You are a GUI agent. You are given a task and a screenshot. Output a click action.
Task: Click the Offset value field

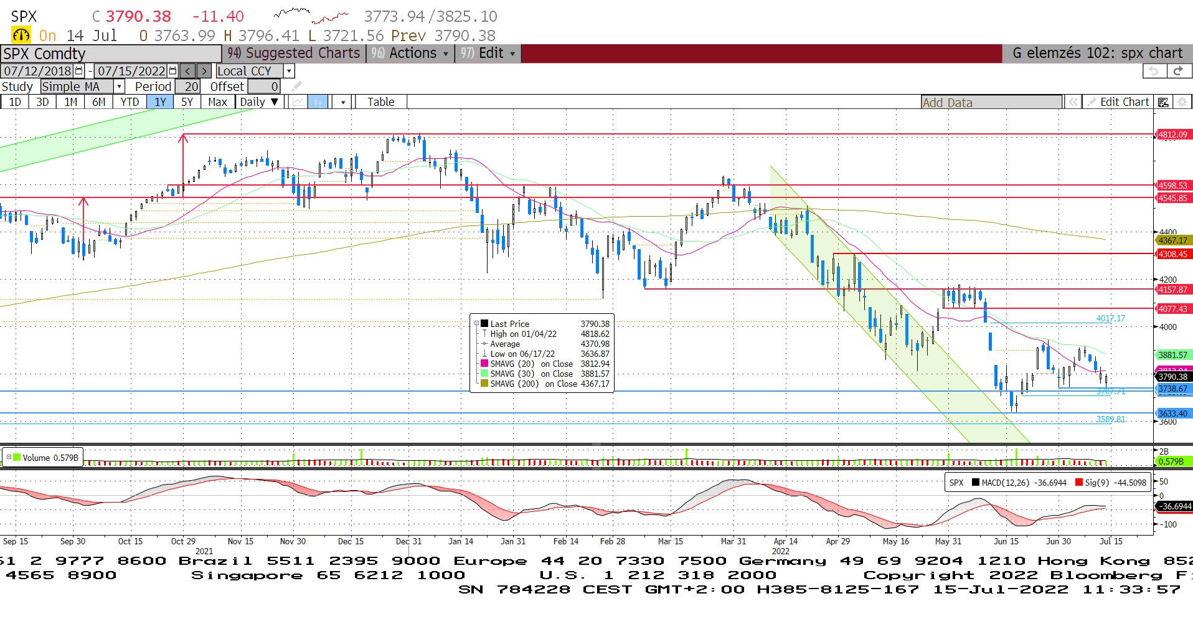click(x=264, y=87)
